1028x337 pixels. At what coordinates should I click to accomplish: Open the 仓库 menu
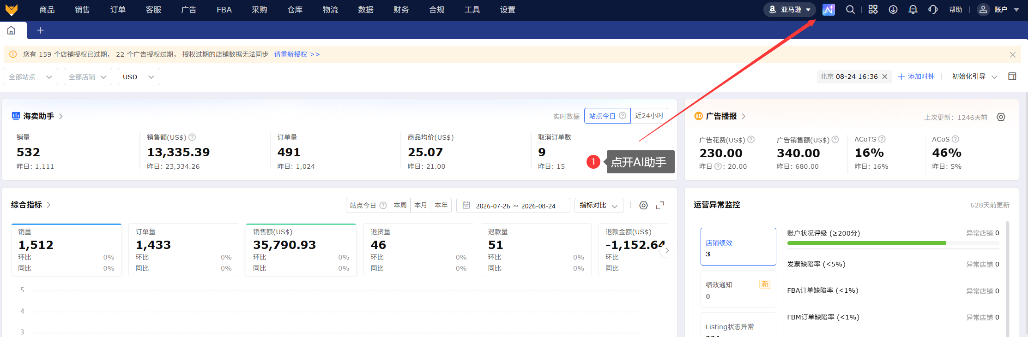295,10
